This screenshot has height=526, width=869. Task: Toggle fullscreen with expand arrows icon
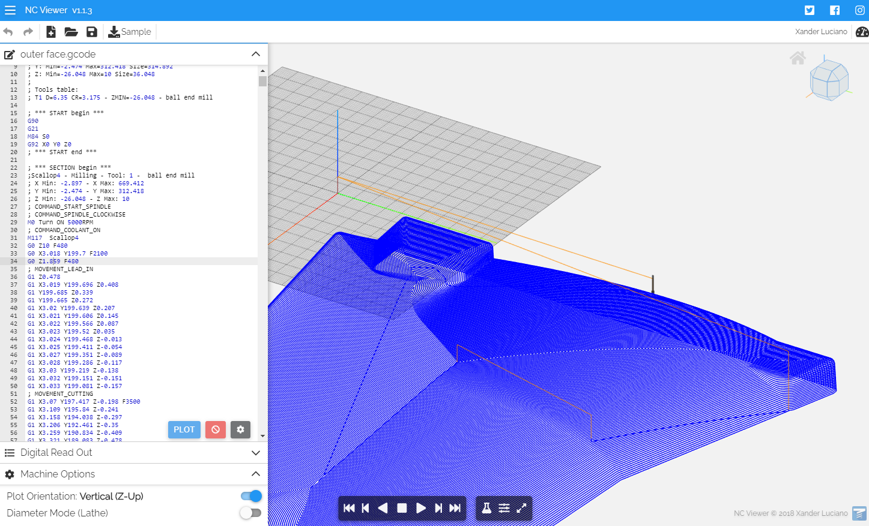(521, 508)
